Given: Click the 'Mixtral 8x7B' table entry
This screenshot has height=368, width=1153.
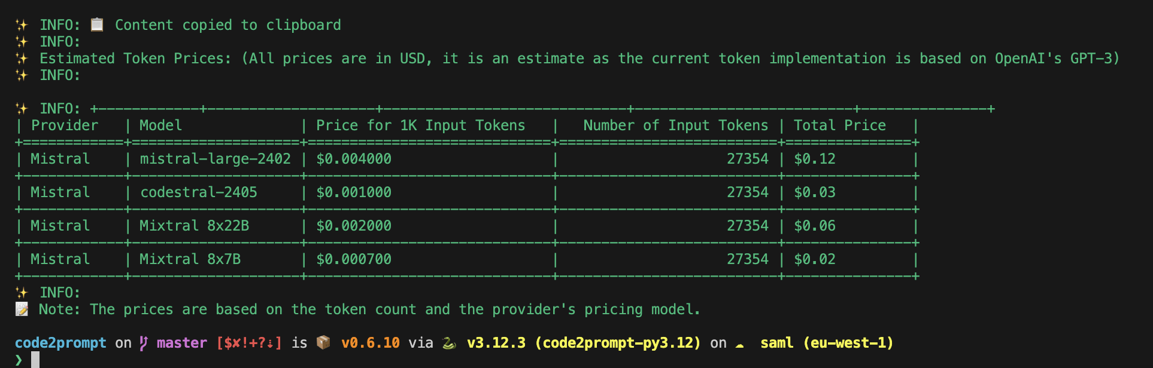Looking at the screenshot, I should coord(190,259).
